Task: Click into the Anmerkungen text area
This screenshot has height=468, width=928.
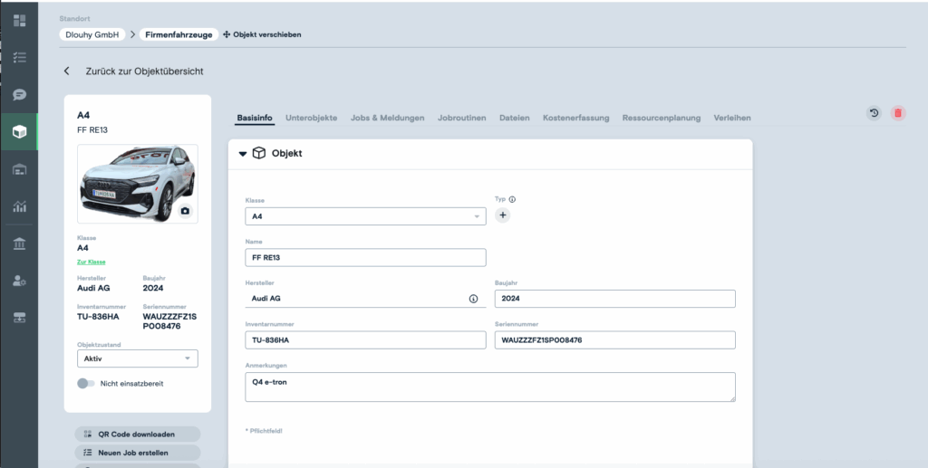Action: click(489, 387)
